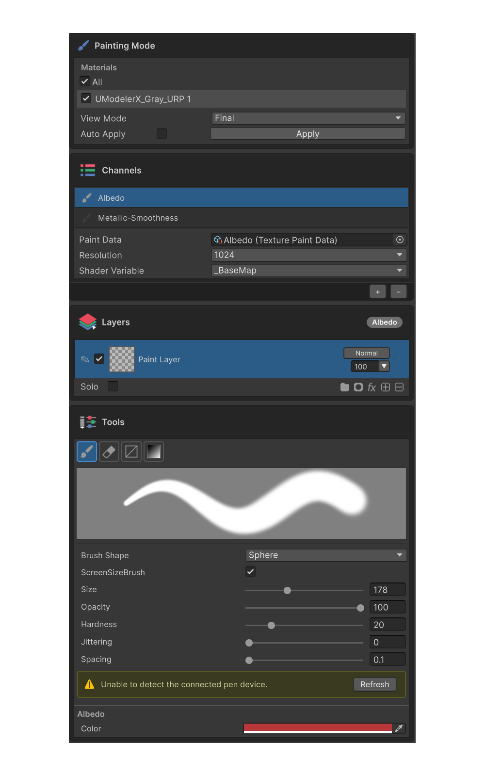Click the Paint Layer brush indicator icon
This screenshot has width=485, height=776.
point(85,359)
